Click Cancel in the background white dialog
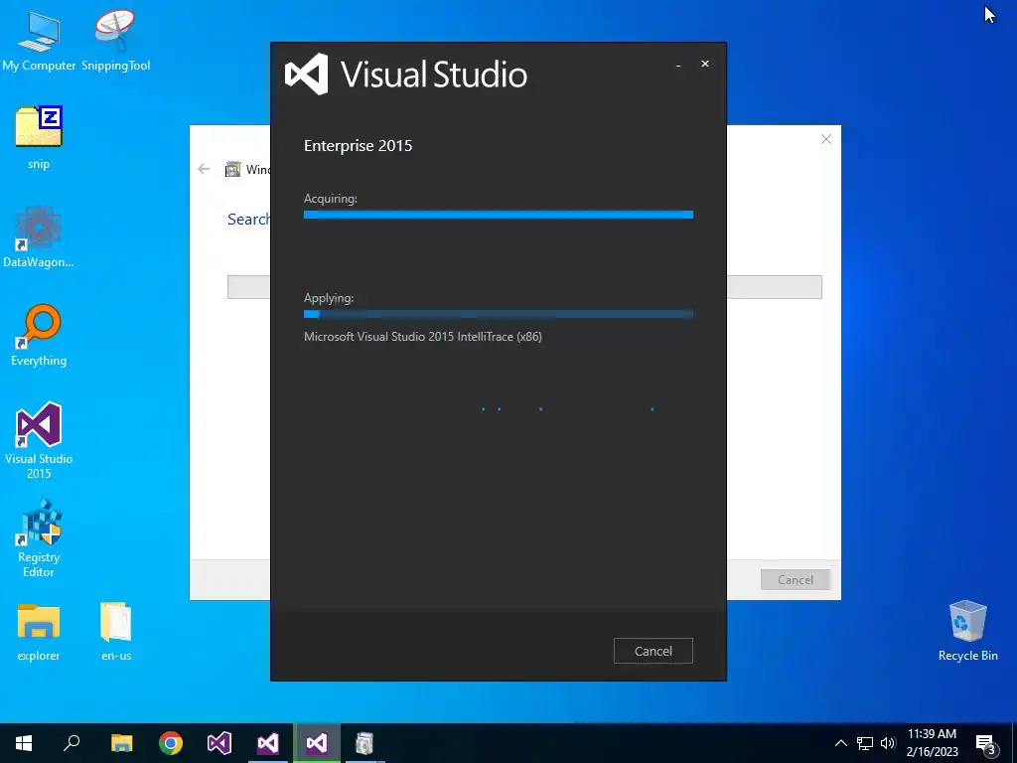Image resolution: width=1017 pixels, height=763 pixels. tap(796, 579)
